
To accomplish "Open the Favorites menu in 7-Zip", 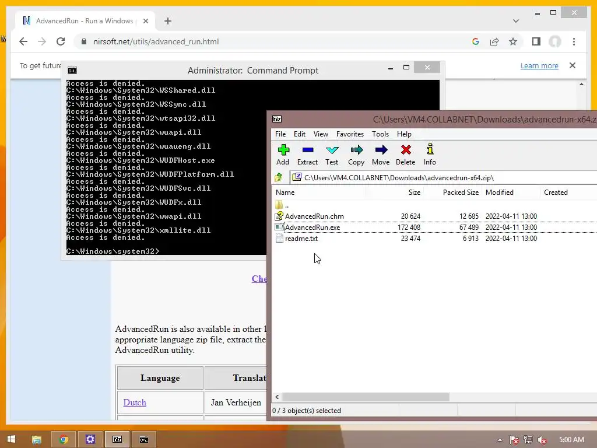I will click(x=350, y=134).
